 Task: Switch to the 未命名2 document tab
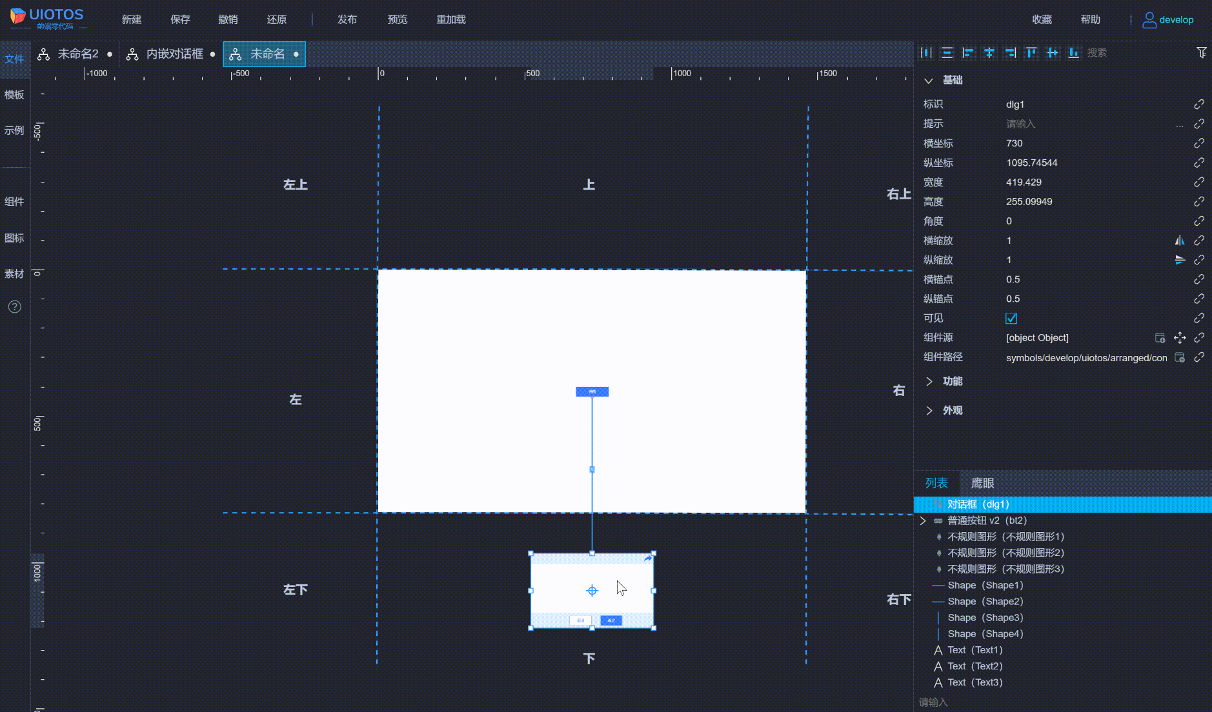[75, 54]
